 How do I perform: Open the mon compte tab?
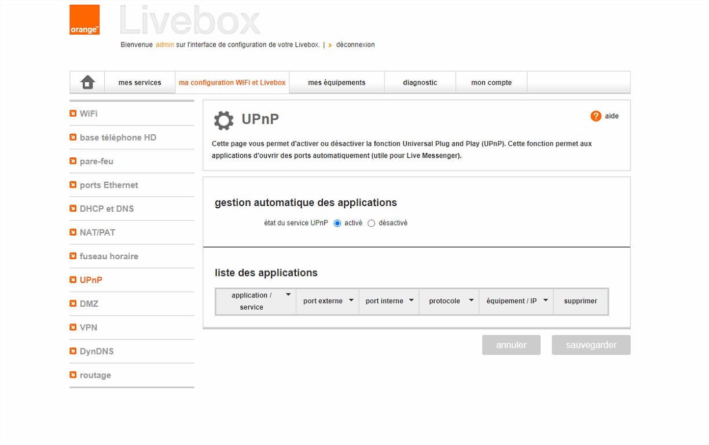point(491,82)
